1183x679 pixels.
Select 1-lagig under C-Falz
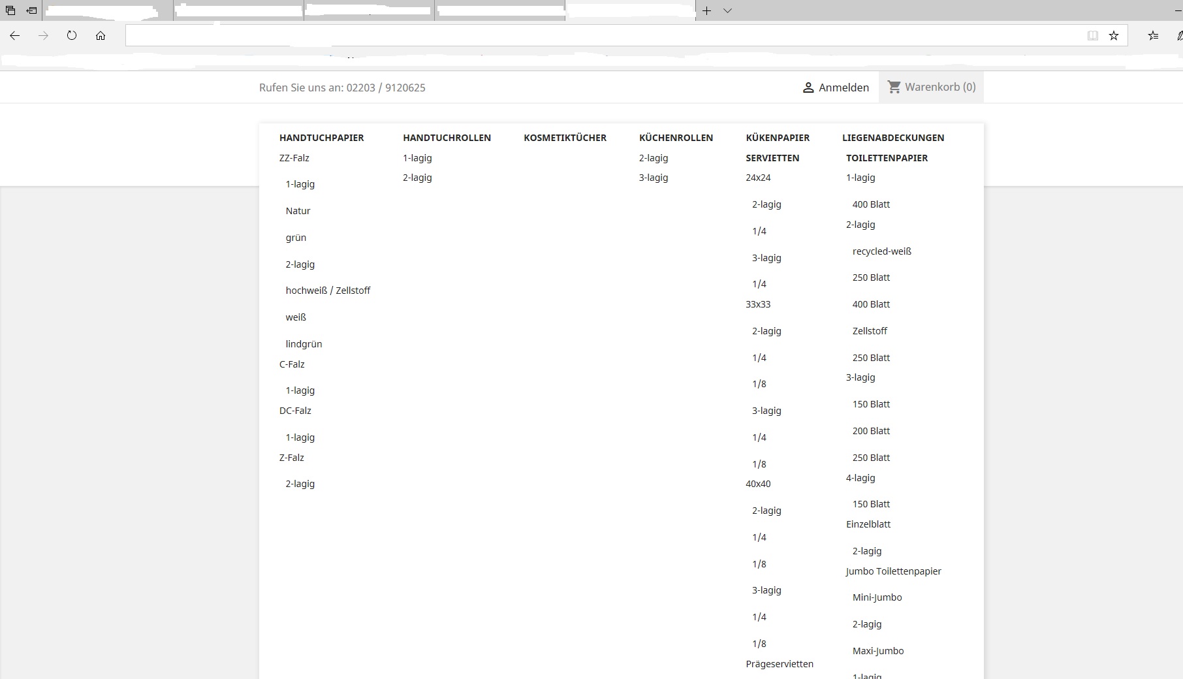point(300,390)
